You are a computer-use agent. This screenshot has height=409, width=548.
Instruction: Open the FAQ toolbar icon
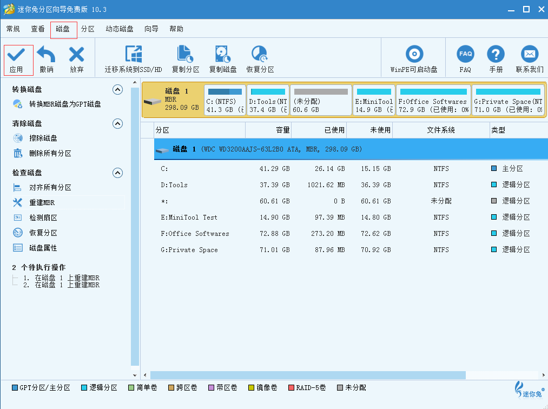(x=465, y=54)
